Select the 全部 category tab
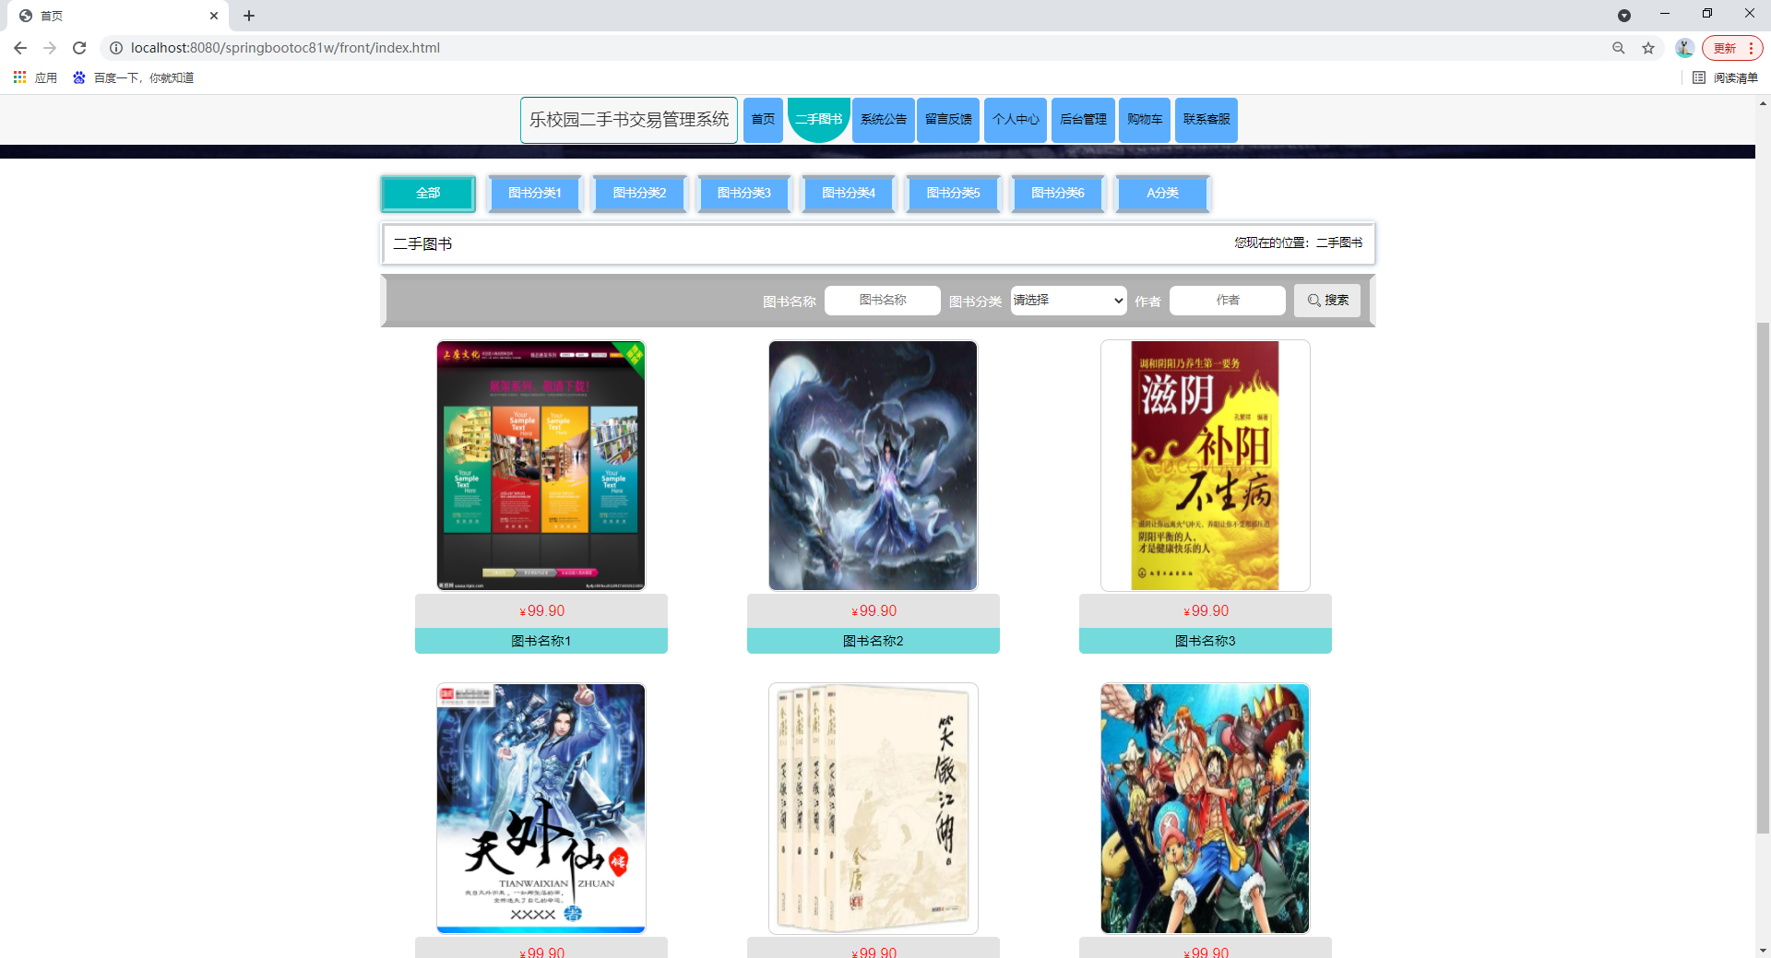Screen dimensions: 1771x958 tap(428, 194)
